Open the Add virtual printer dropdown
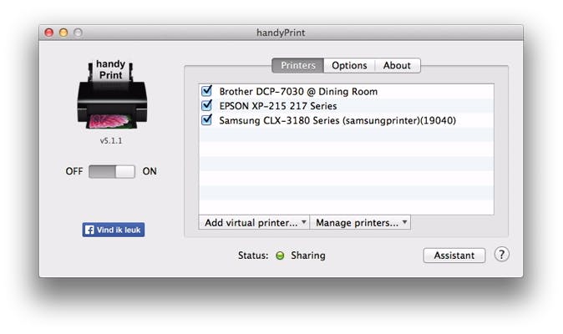The width and height of the screenshot is (563, 334). [x=254, y=223]
